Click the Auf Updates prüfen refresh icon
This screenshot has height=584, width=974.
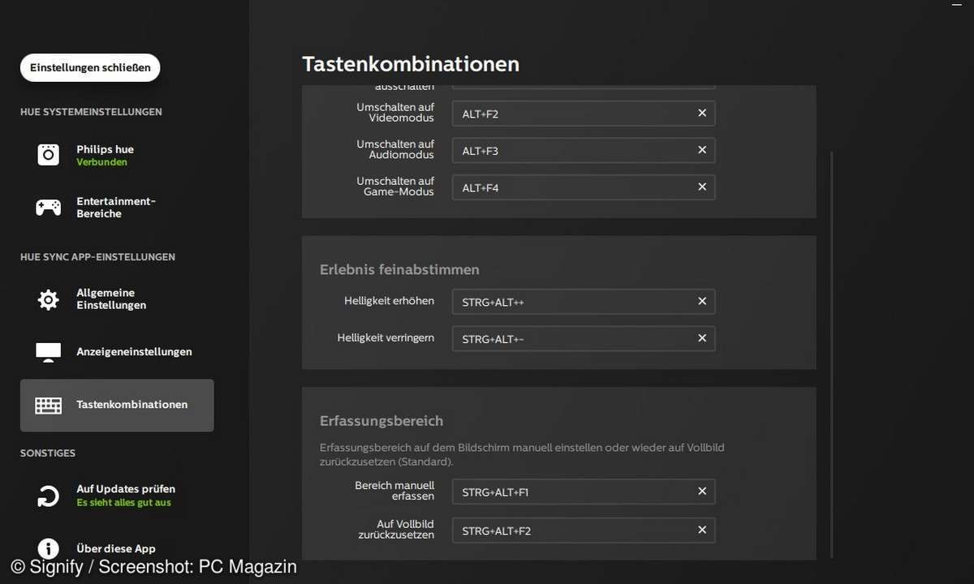(x=48, y=496)
